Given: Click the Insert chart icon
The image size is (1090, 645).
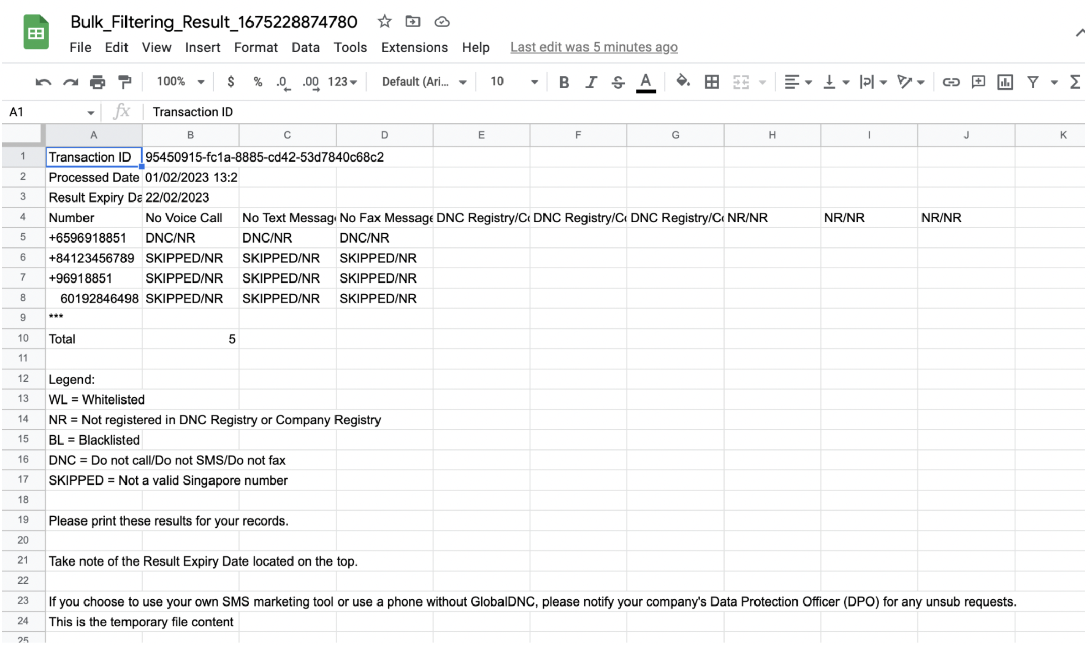Looking at the screenshot, I should tap(1005, 82).
